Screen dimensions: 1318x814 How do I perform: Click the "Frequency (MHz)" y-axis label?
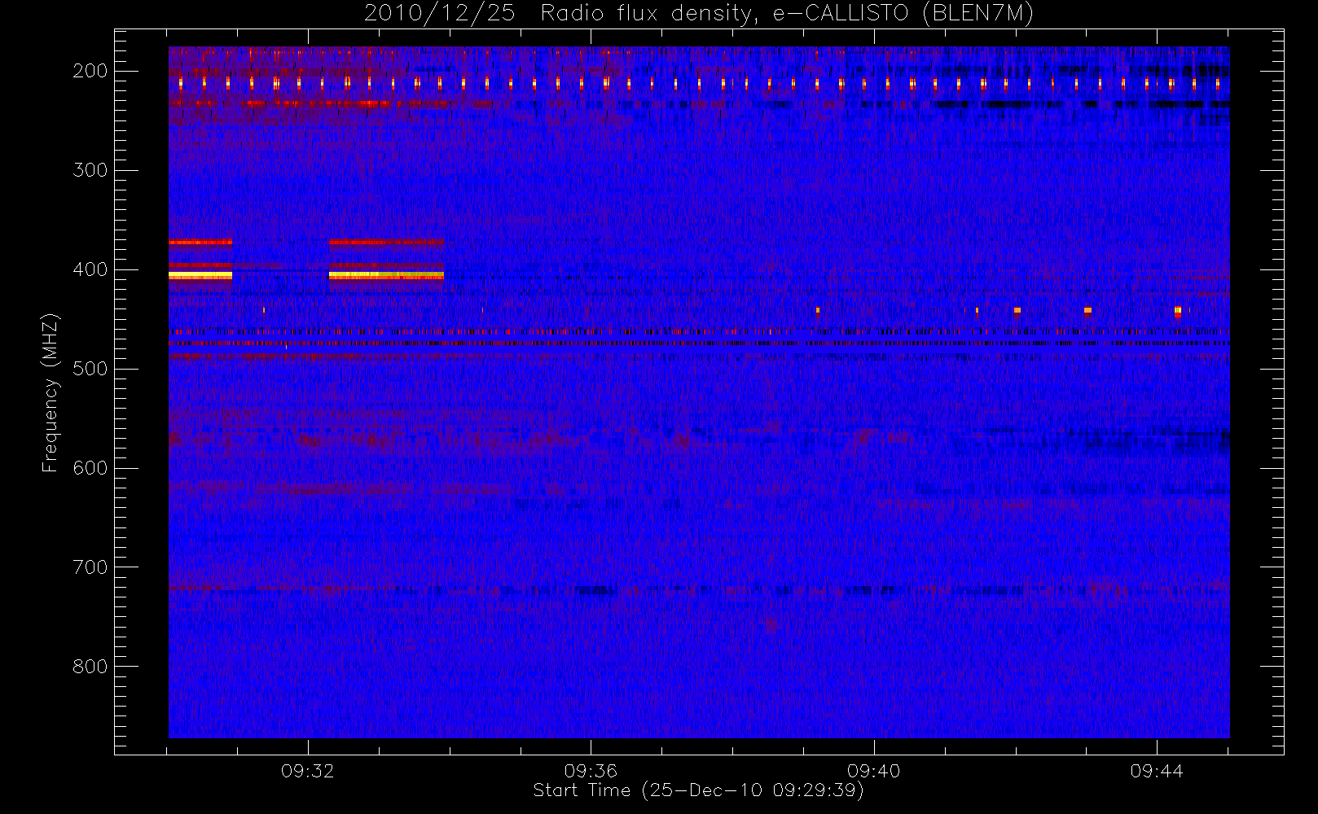pos(51,392)
